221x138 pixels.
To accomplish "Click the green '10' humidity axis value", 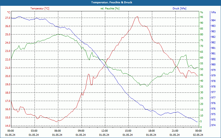I will (x=202, y=116).
